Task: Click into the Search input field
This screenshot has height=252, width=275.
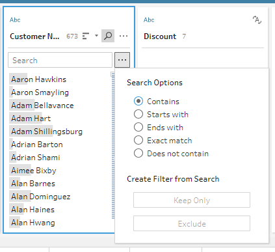Action: click(x=60, y=60)
